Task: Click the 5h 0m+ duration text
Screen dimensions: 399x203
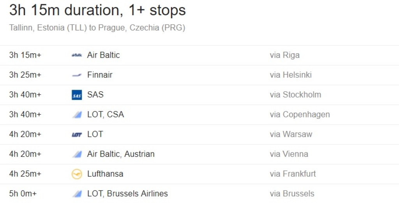Action: click(23, 194)
